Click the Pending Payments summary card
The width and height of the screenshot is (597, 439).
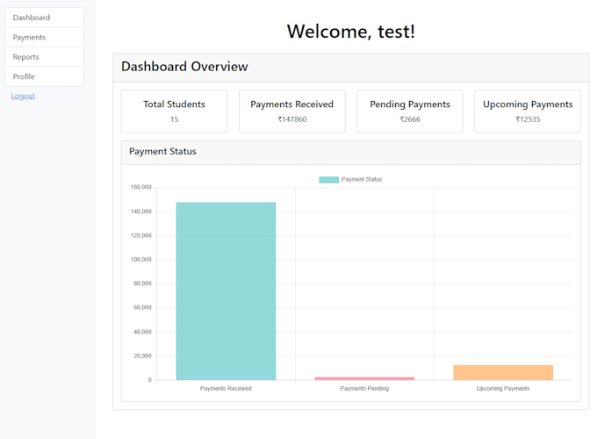pos(409,111)
